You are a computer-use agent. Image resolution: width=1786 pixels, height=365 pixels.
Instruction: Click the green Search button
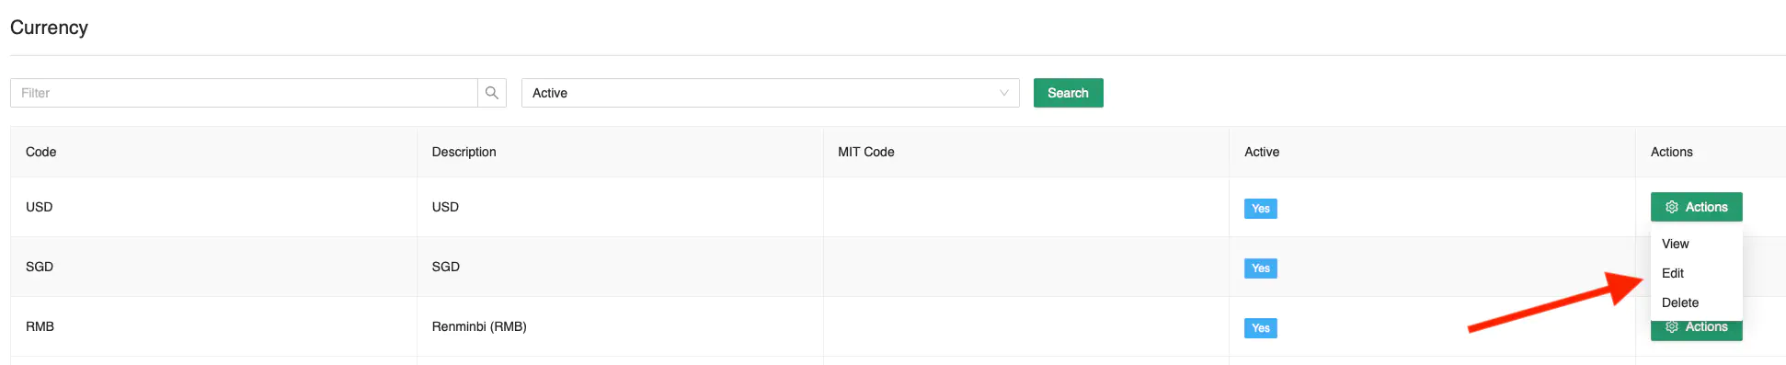[x=1068, y=93]
